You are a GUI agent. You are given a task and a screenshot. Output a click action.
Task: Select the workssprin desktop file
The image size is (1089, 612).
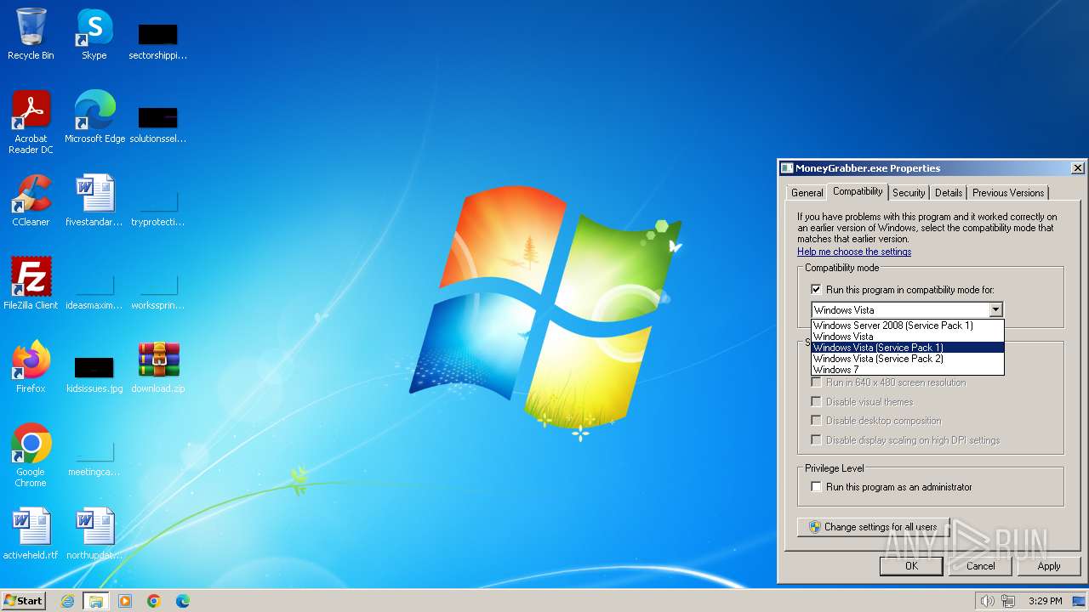click(x=158, y=292)
